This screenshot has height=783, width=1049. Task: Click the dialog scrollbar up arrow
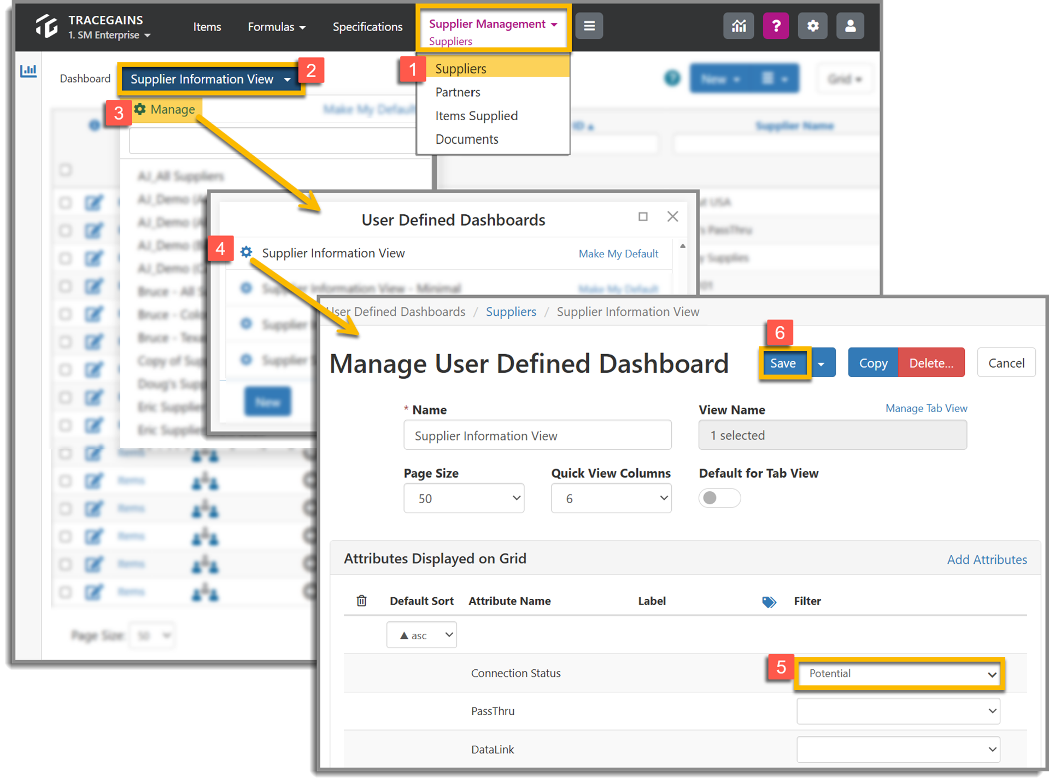[x=683, y=246]
